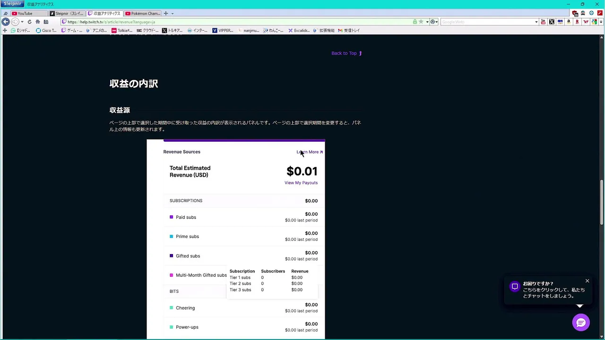Click the Yahoo search shortcut icon
Image resolution: width=605 pixels, height=340 pixels.
586,22
